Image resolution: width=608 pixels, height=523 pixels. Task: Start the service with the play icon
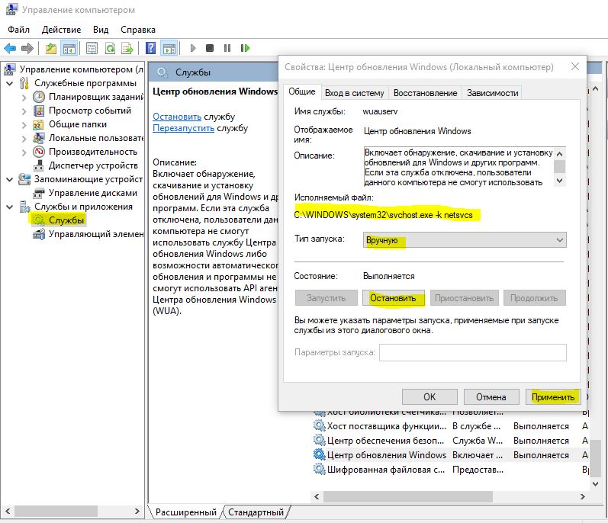point(193,49)
